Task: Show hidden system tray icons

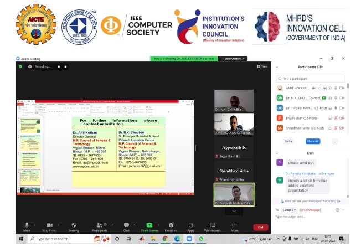Action: click(x=278, y=239)
